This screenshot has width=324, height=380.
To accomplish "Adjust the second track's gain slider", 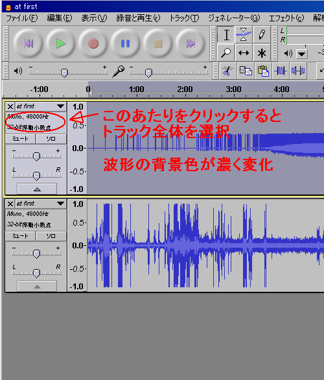I will (36, 254).
